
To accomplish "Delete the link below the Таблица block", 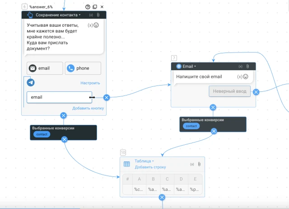I will coord(162,197).
